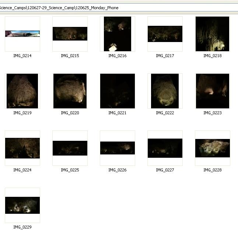Select the IMG_0219 thumbnail image

(x=22, y=91)
